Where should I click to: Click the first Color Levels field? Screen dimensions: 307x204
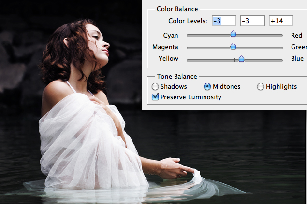tap(224, 21)
